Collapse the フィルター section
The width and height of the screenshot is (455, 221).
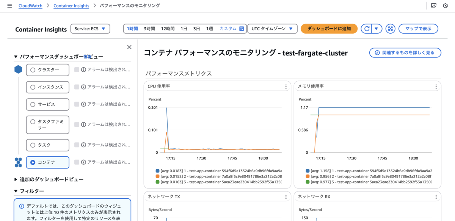click(16, 191)
